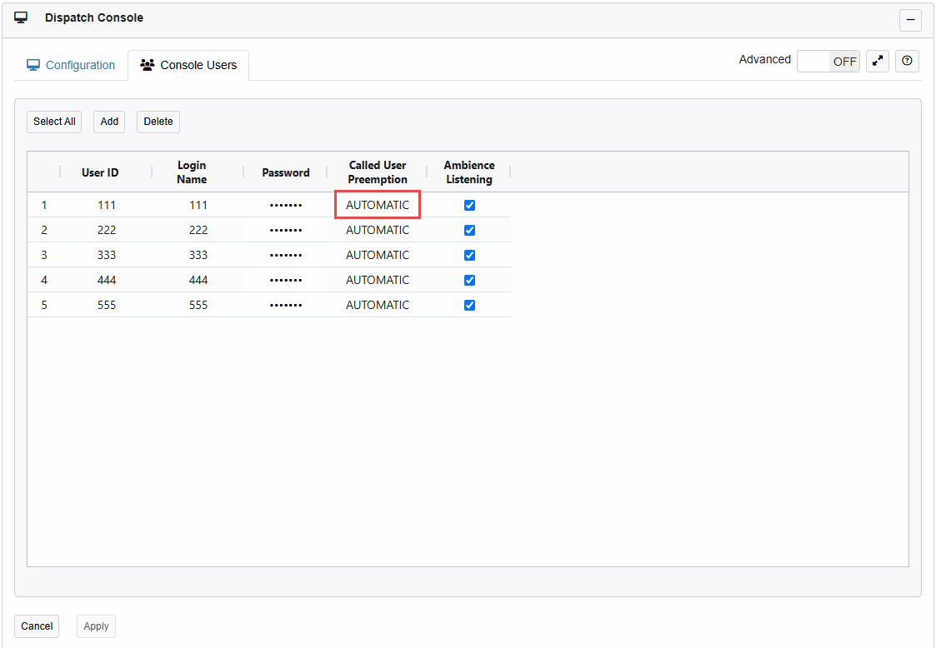The height and width of the screenshot is (648, 936).
Task: Apply the console user configuration
Action: pyautogui.click(x=95, y=626)
